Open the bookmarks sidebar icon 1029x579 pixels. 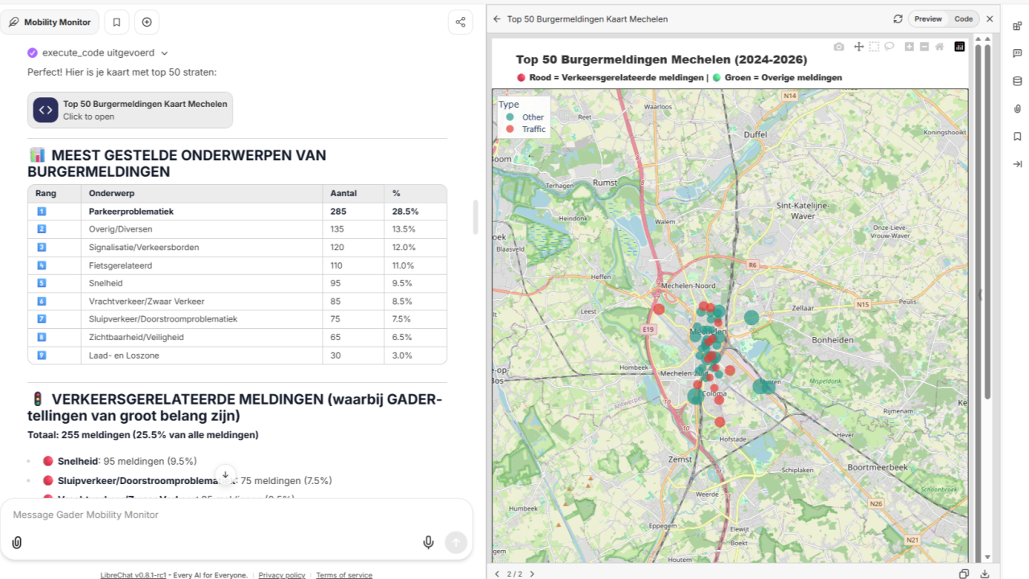click(x=1017, y=136)
